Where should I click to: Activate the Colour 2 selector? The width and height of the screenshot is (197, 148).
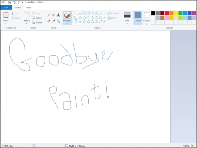147,18
